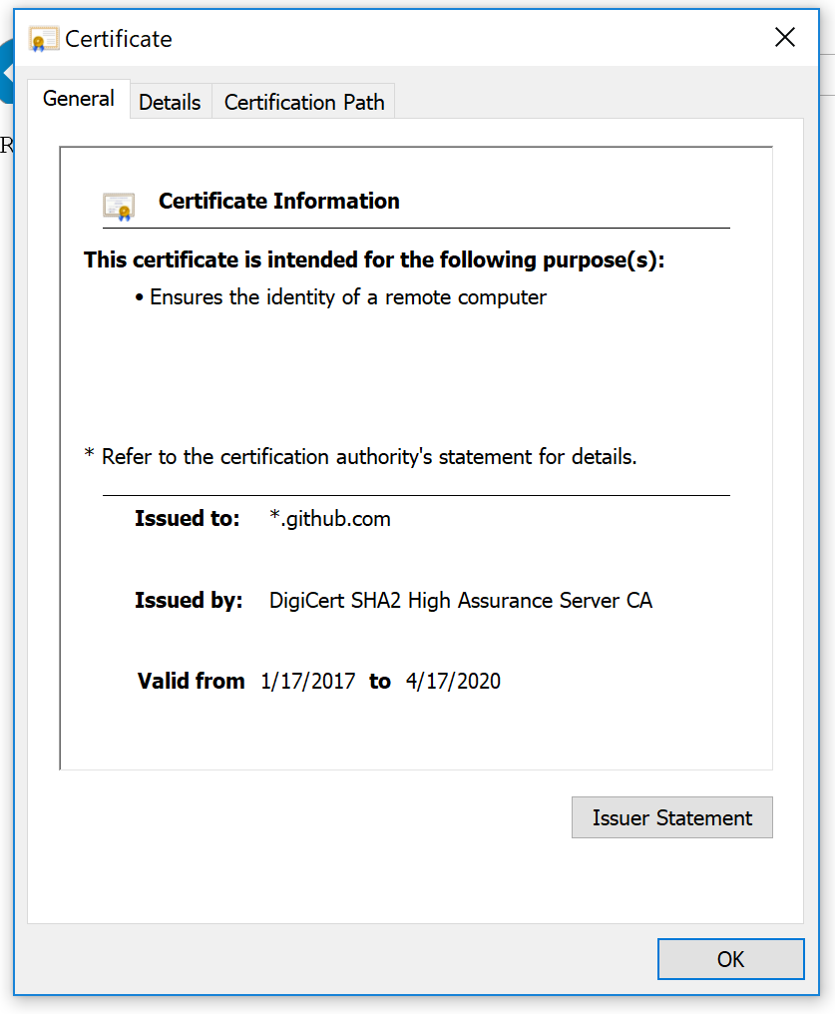Click the Valid from label

[x=191, y=681]
